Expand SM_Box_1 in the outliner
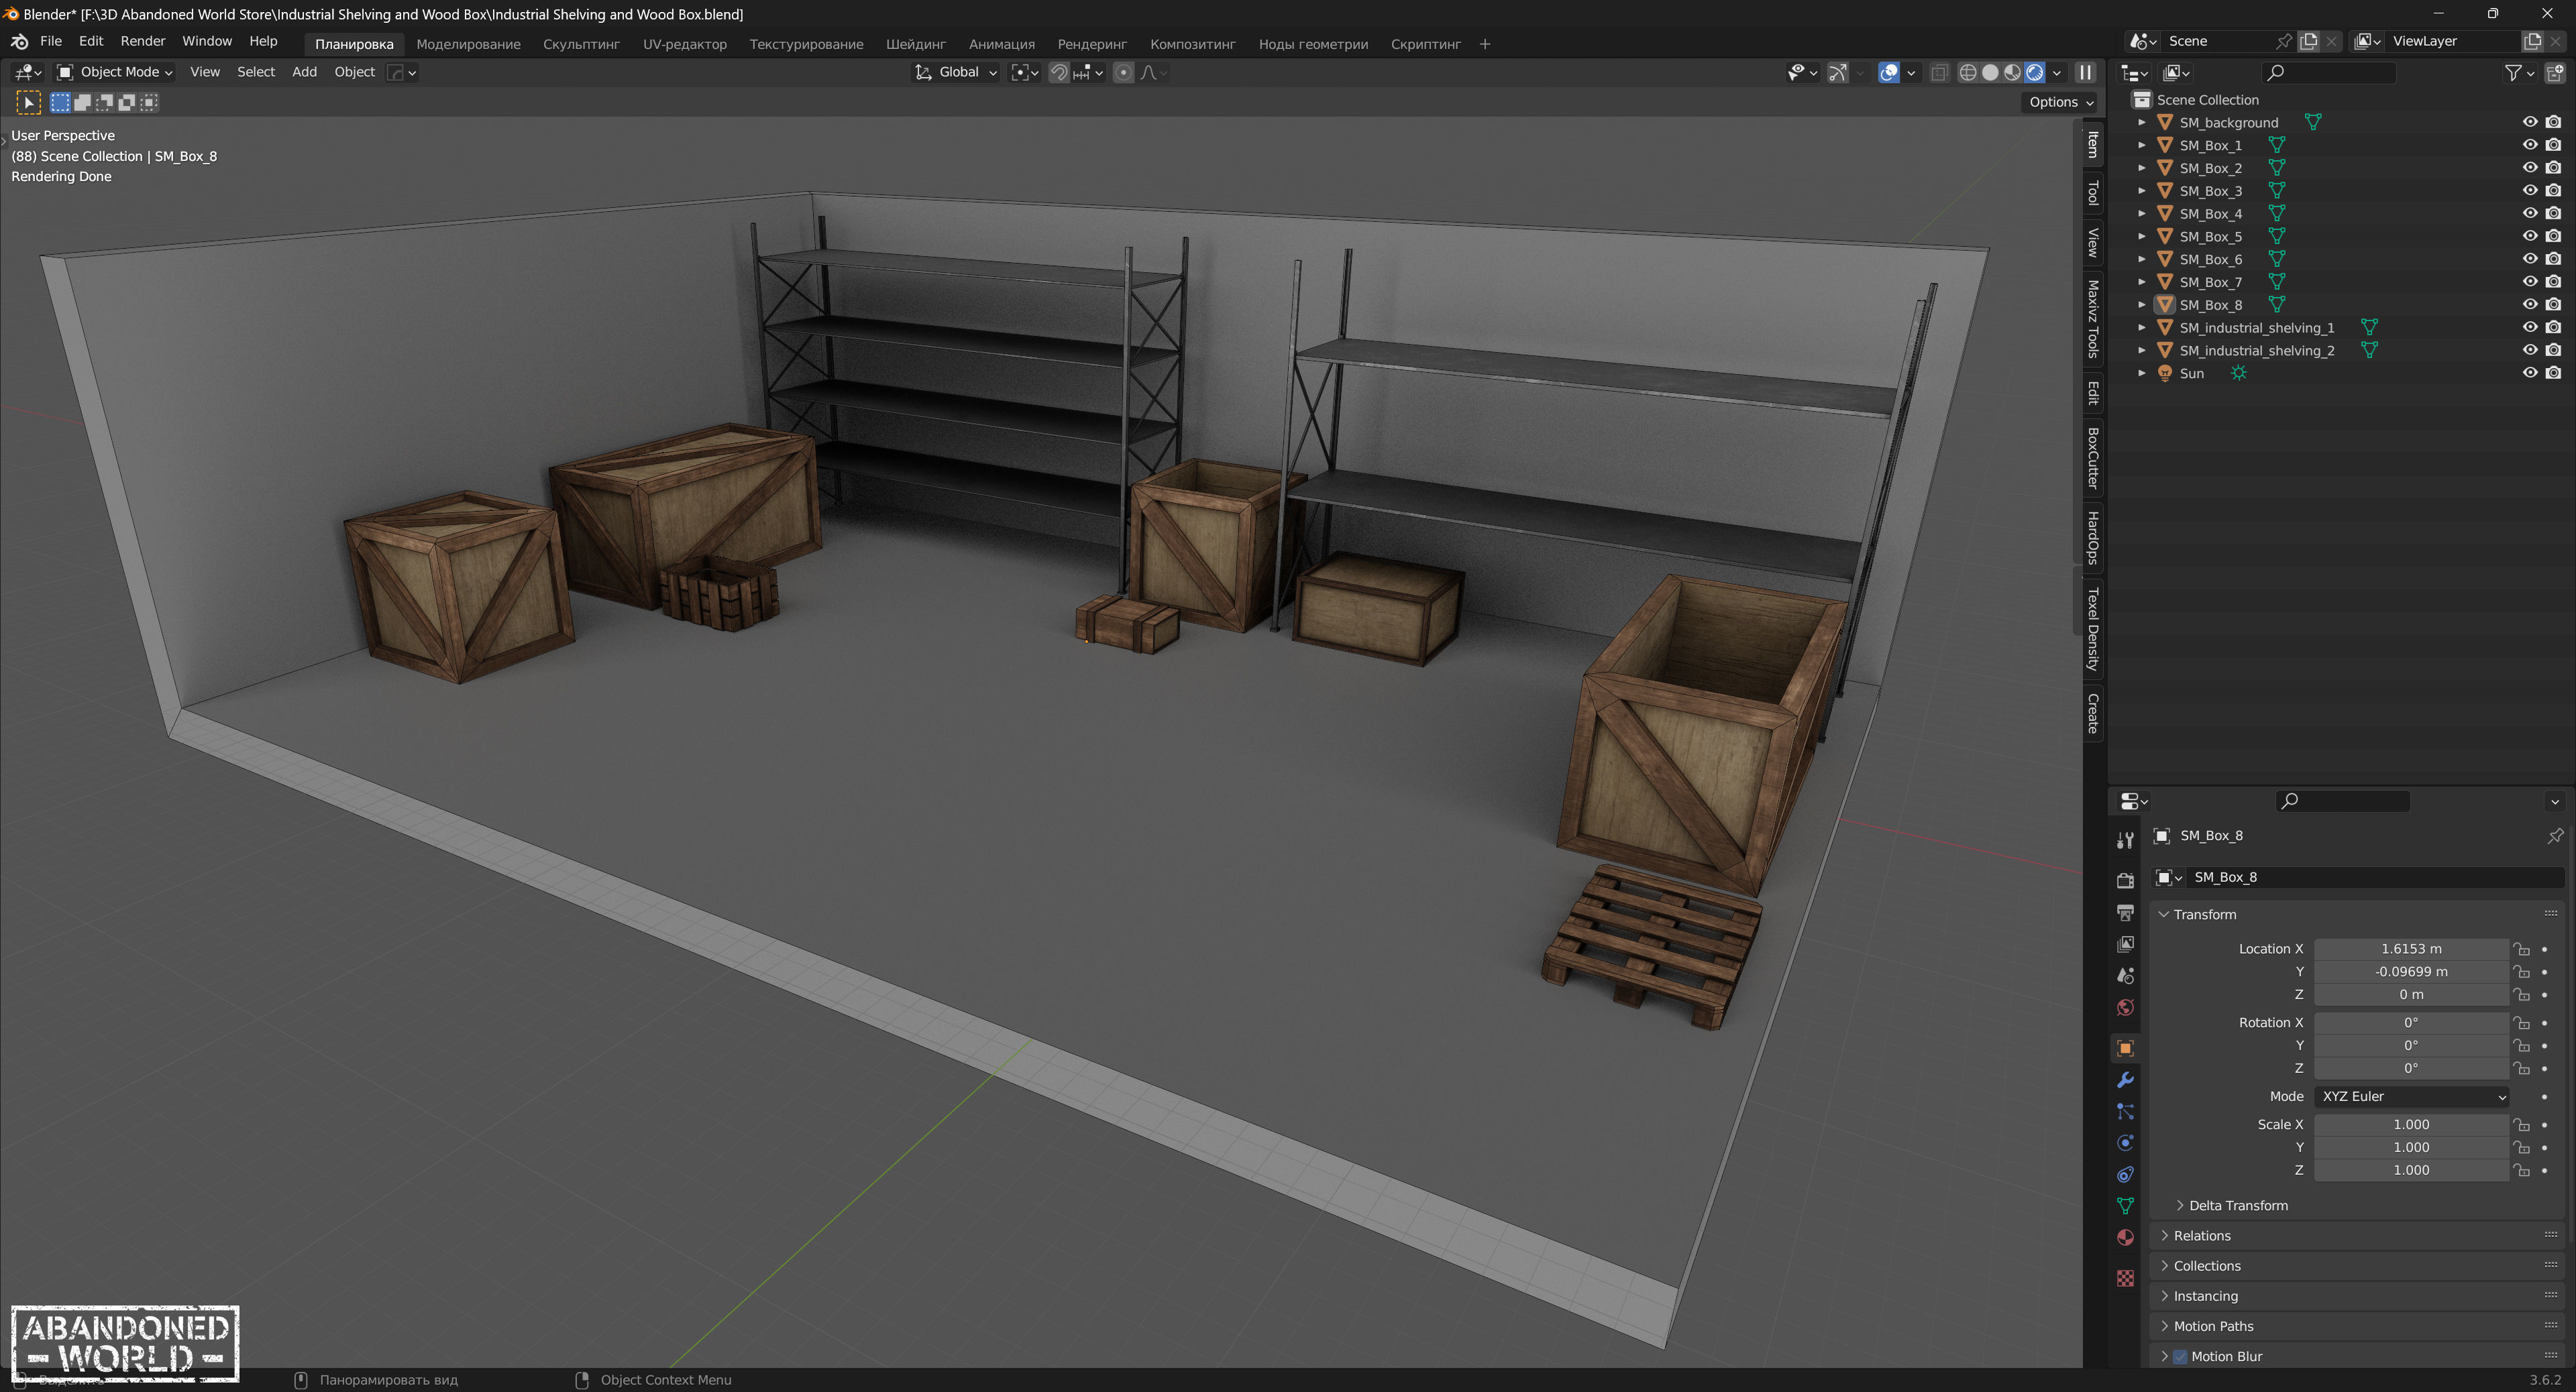The width and height of the screenshot is (2576, 1392). point(2142,145)
